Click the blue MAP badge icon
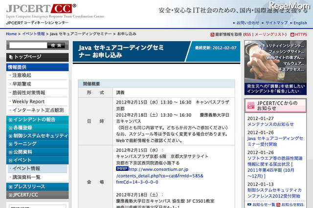This screenshot has width=313, height=208. point(122,169)
